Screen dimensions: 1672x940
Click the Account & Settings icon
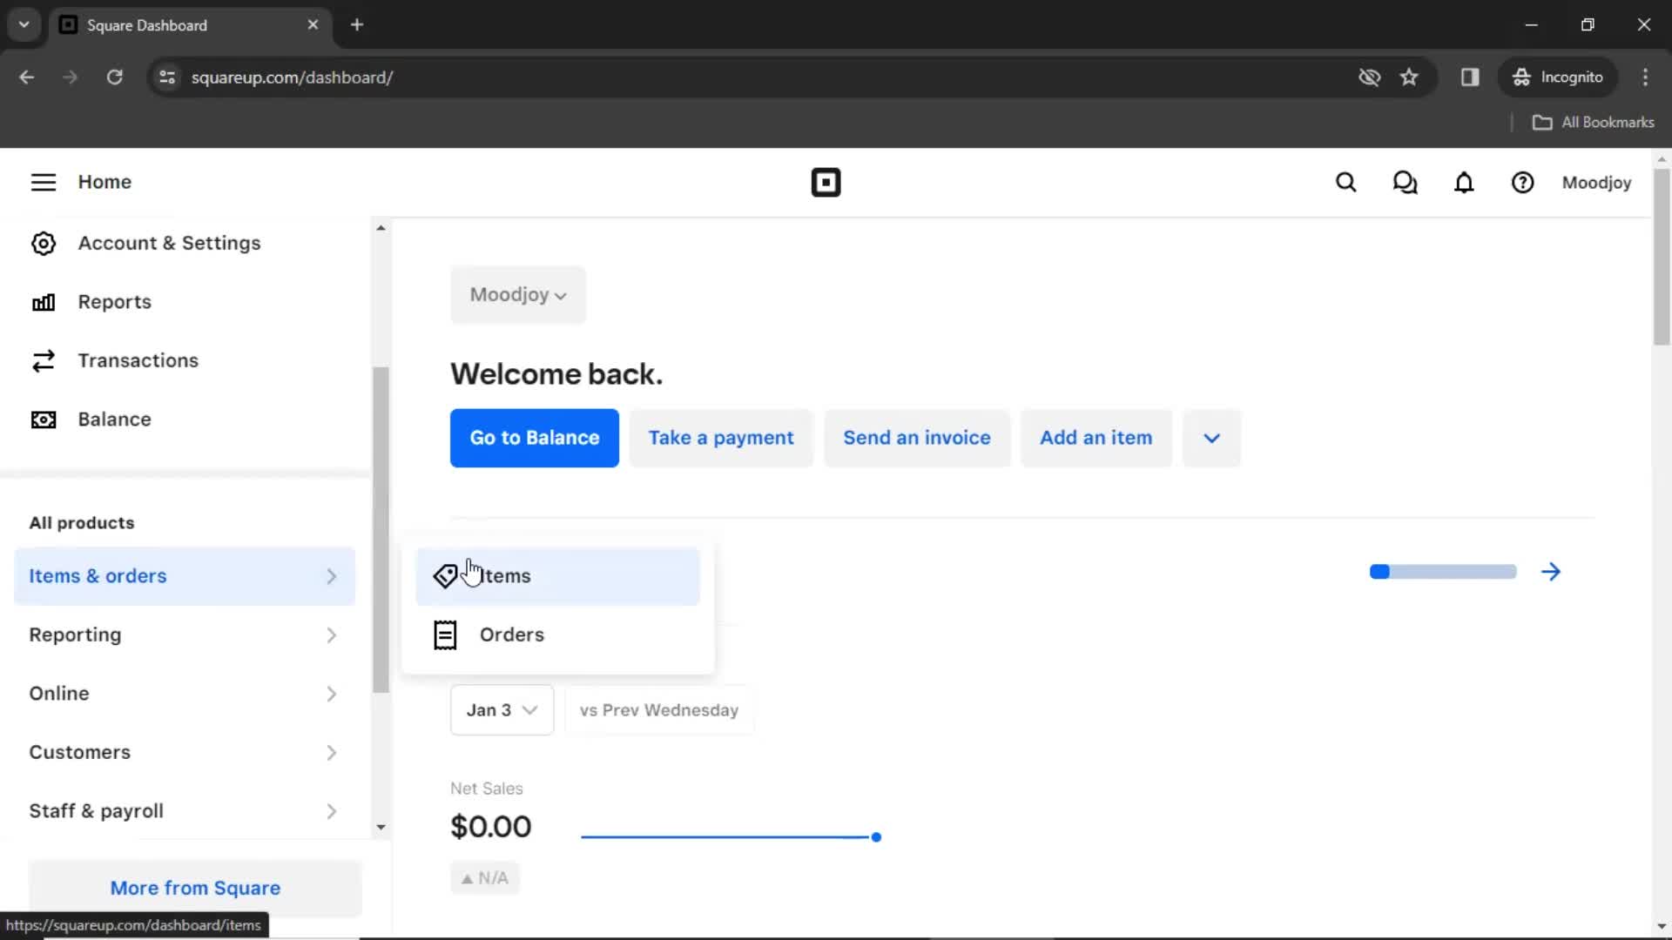[43, 242]
